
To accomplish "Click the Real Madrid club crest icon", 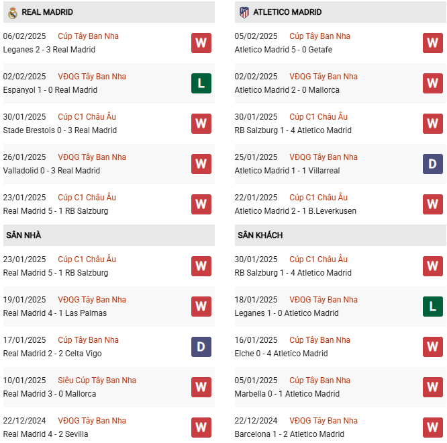I will coord(13,12).
